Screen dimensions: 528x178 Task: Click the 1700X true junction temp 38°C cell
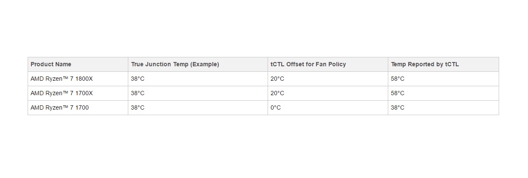pyautogui.click(x=198, y=93)
